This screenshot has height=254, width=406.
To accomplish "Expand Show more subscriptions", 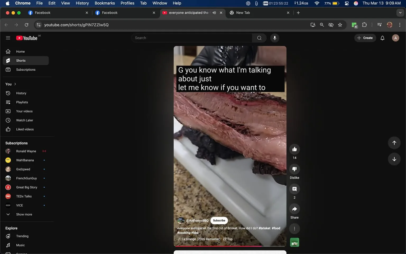I will (24, 214).
